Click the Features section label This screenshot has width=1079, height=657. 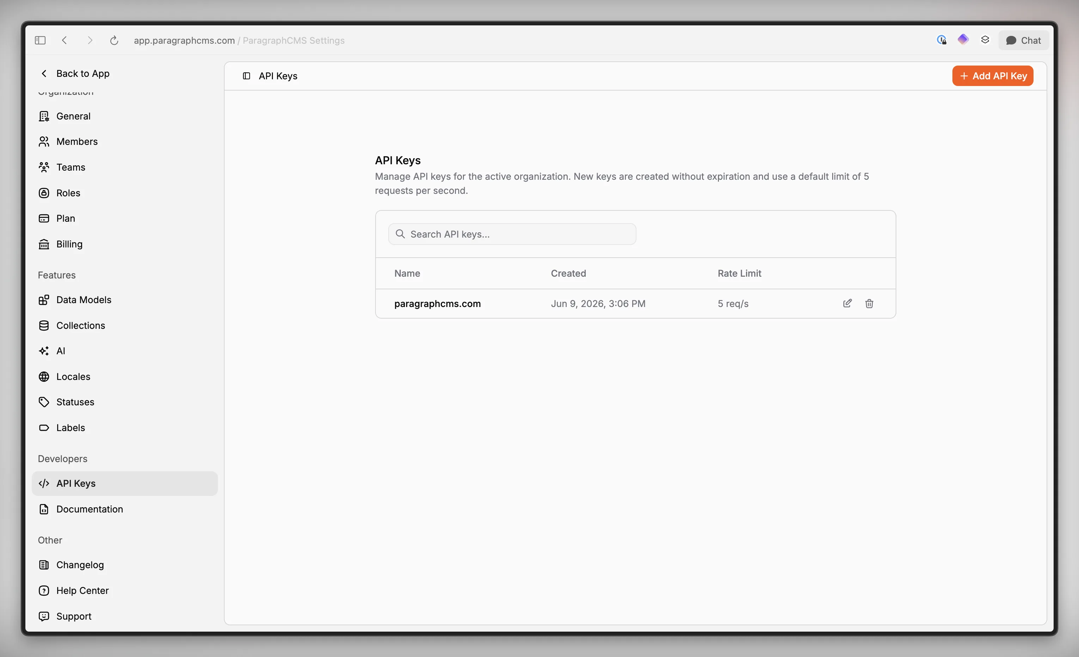[56, 275]
